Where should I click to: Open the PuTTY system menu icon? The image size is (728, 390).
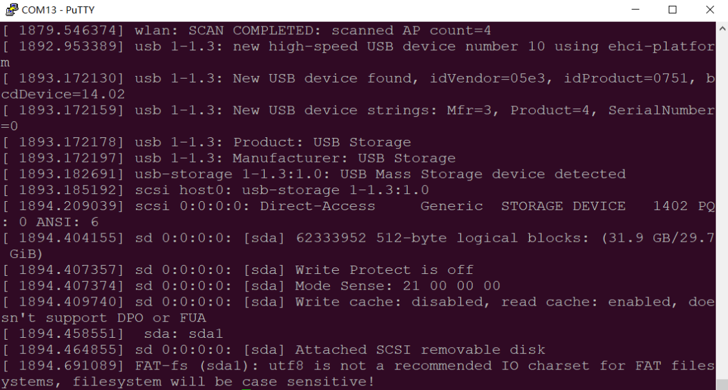pyautogui.click(x=11, y=10)
